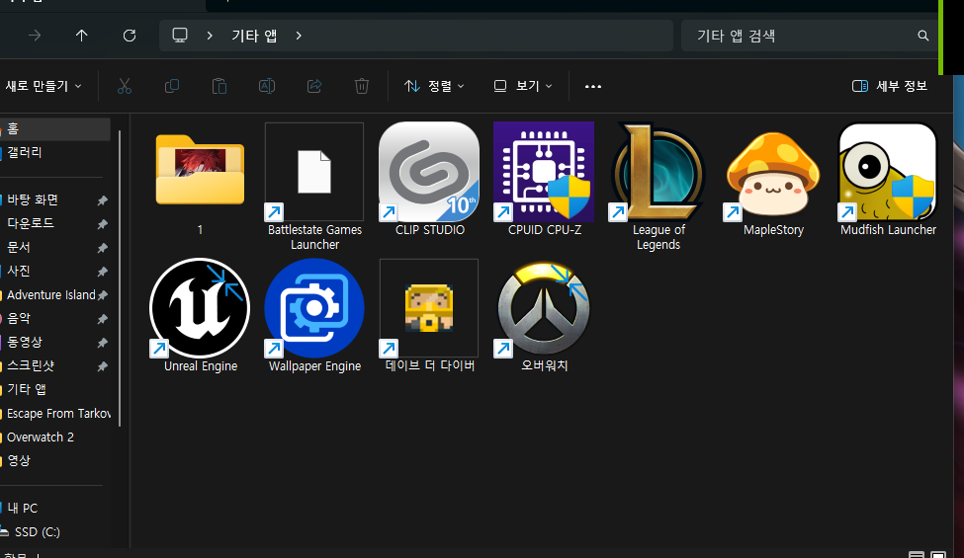Open the 보기 view dropdown

(x=523, y=86)
